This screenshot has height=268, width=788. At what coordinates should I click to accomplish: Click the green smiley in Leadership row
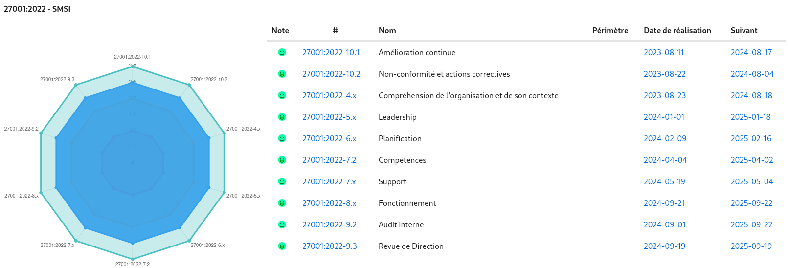coord(282,117)
